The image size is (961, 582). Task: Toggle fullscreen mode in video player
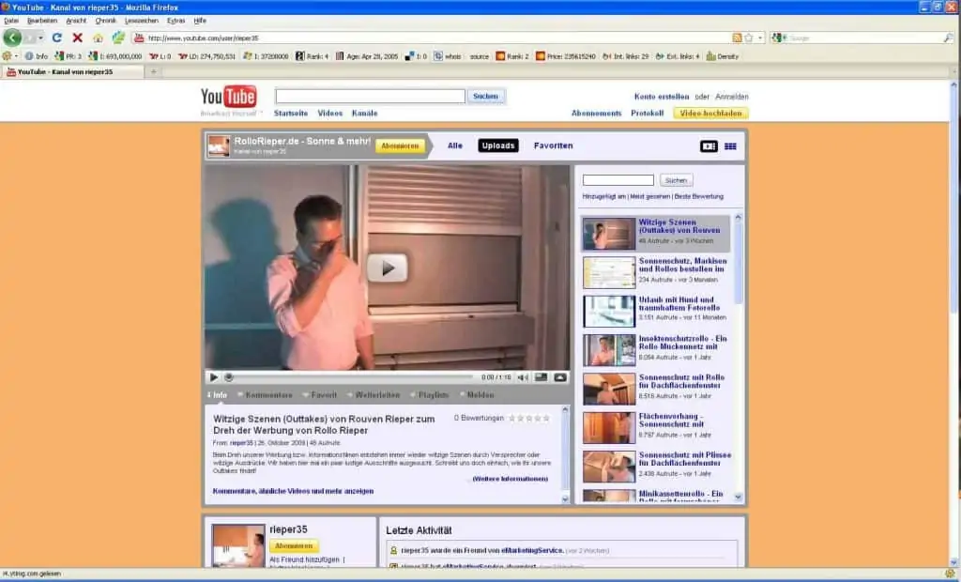point(560,377)
